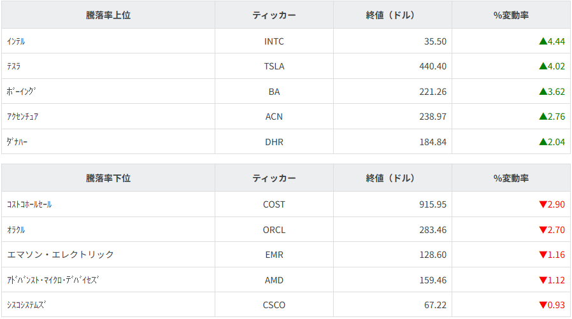
Task: Open the インテル company link
Action: [x=16, y=41]
